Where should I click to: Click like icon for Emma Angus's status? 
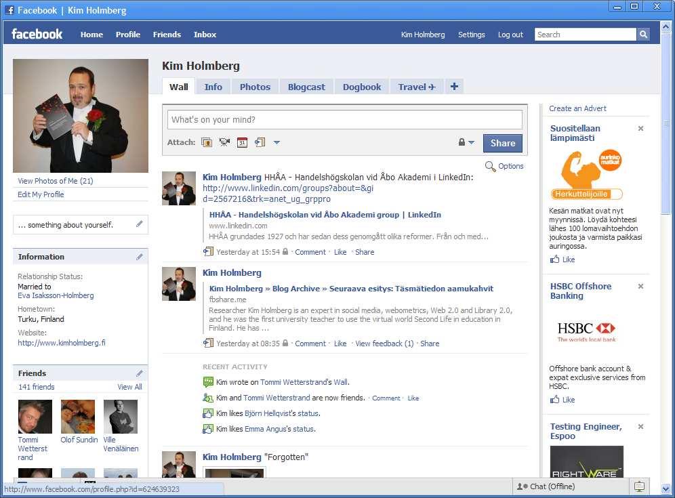[208, 429]
